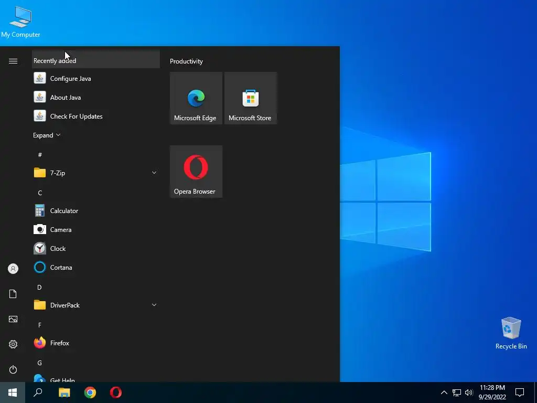
Task: Select the Recycle Bin desktop icon
Action: coord(511,333)
